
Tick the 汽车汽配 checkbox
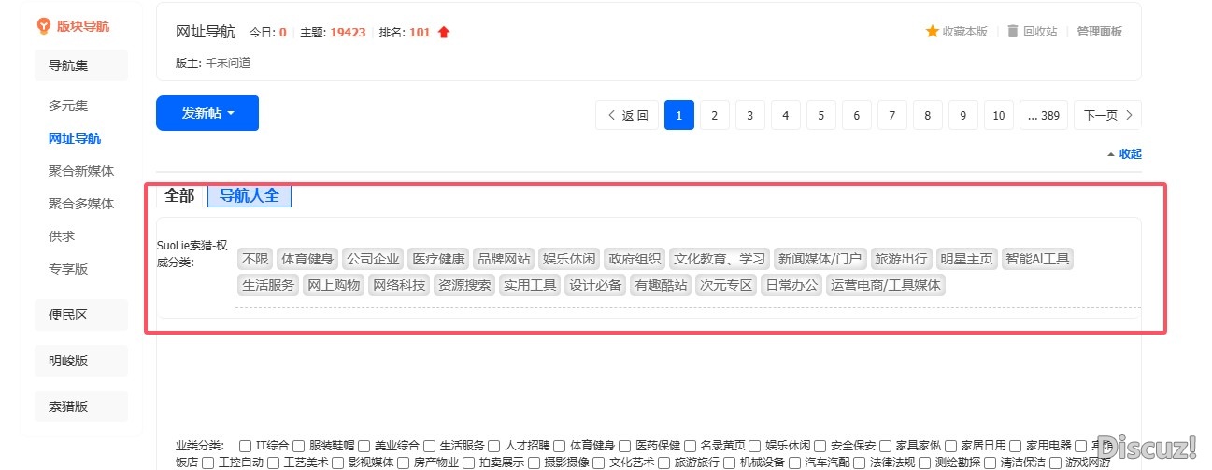tap(795, 462)
